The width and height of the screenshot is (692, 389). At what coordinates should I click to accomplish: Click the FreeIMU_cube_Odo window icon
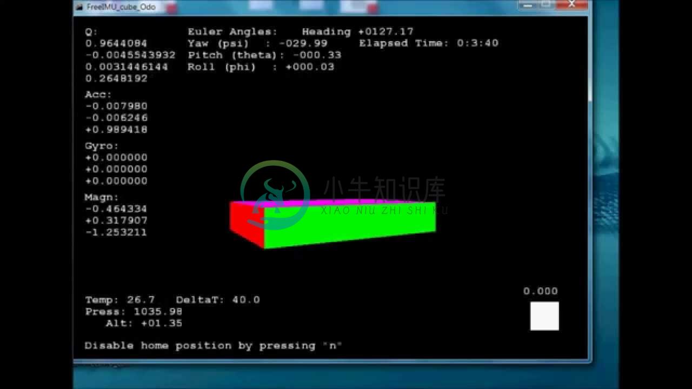79,7
